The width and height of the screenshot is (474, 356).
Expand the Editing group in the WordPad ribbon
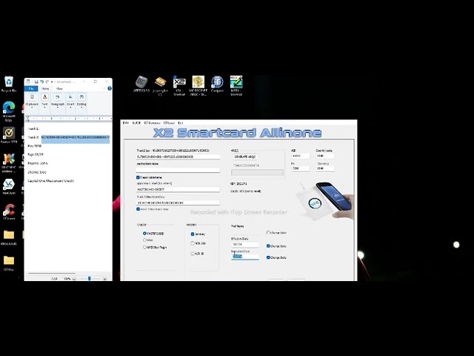tap(81, 102)
